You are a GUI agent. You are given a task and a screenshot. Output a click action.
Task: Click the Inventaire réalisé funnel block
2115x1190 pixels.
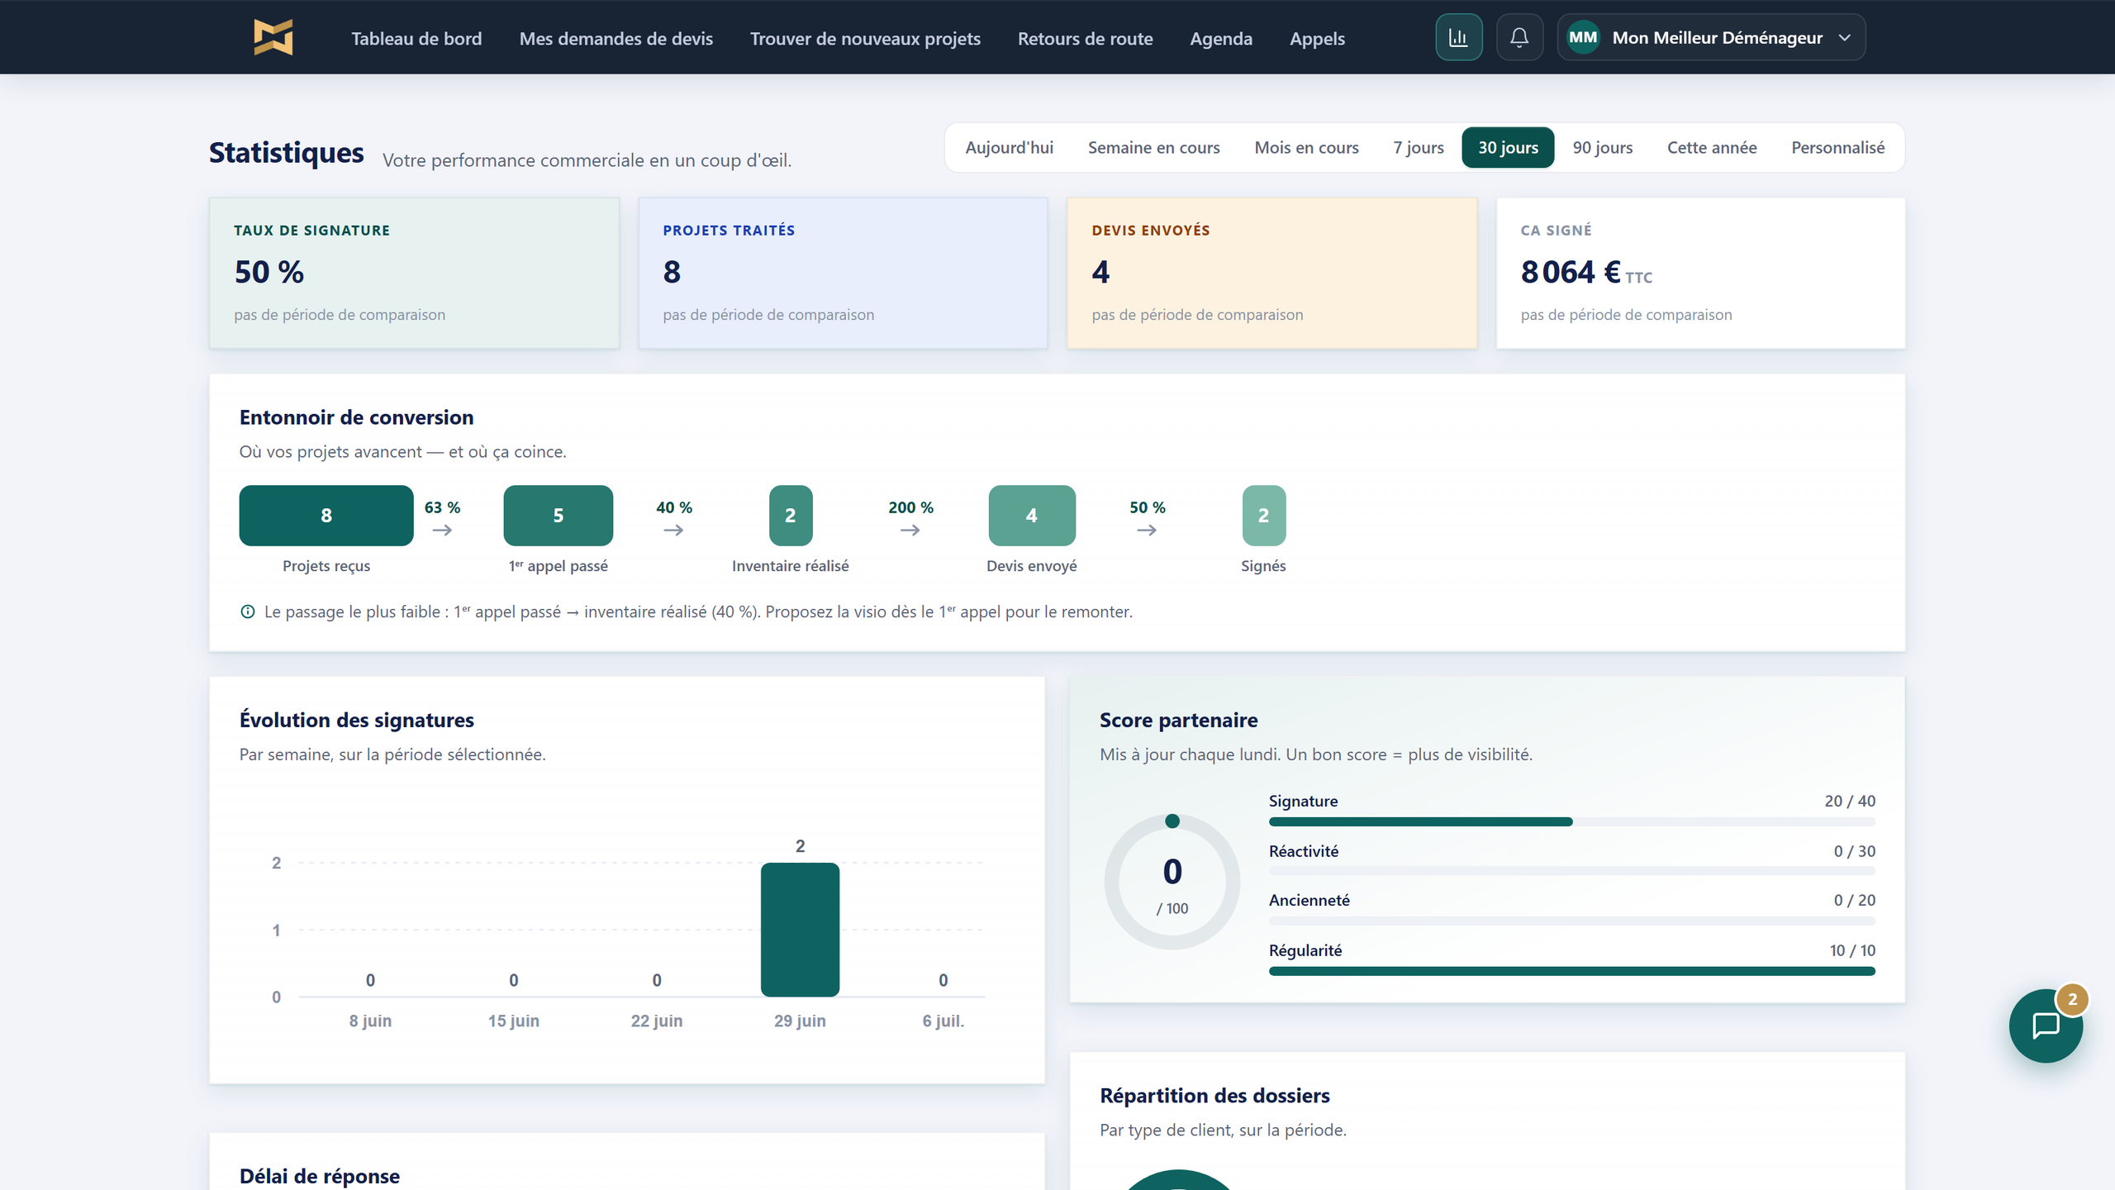[791, 515]
